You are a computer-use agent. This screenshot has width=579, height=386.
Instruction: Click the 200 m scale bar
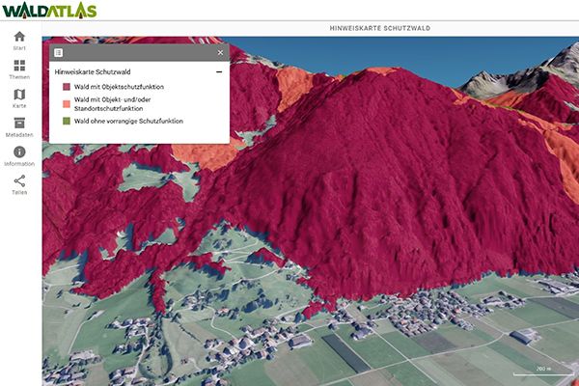point(542,371)
